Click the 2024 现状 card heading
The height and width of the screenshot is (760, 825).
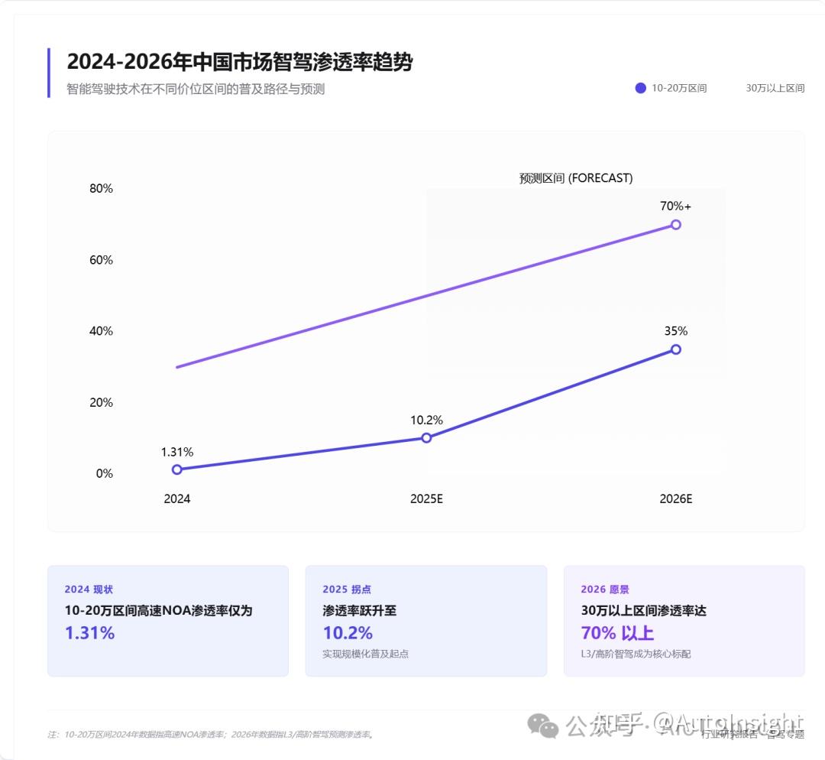89,589
